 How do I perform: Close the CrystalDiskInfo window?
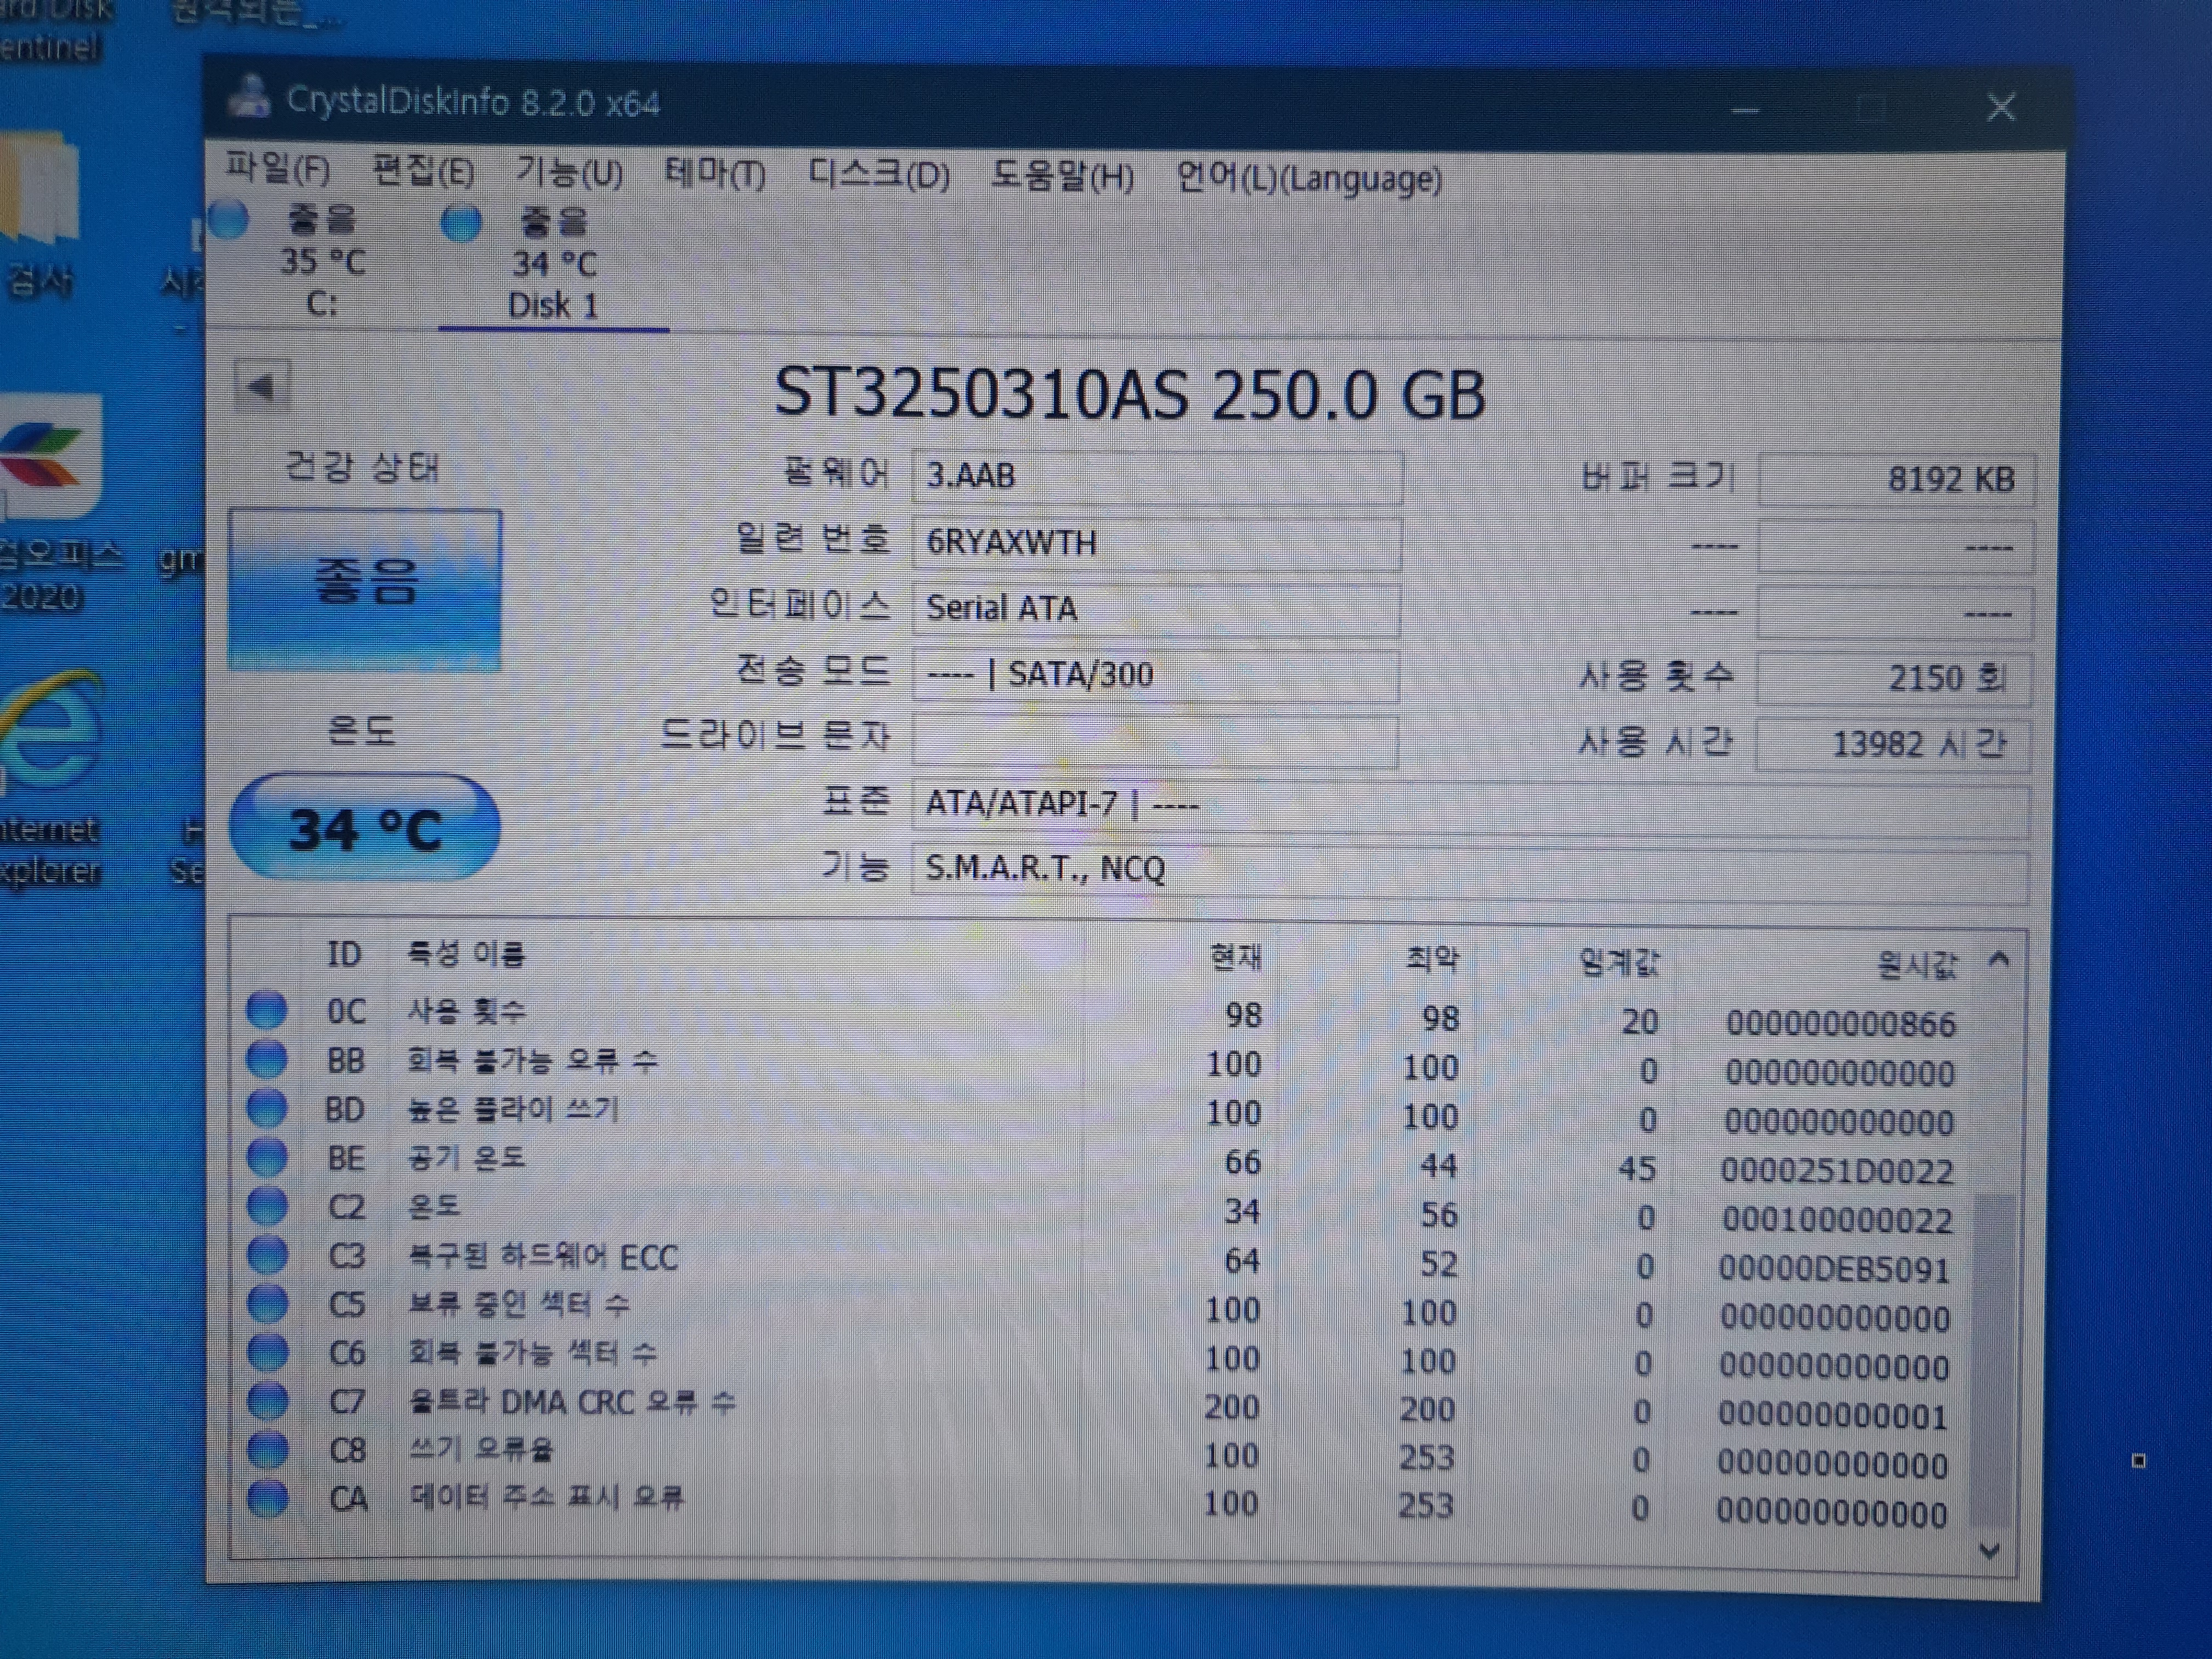[x=2001, y=108]
